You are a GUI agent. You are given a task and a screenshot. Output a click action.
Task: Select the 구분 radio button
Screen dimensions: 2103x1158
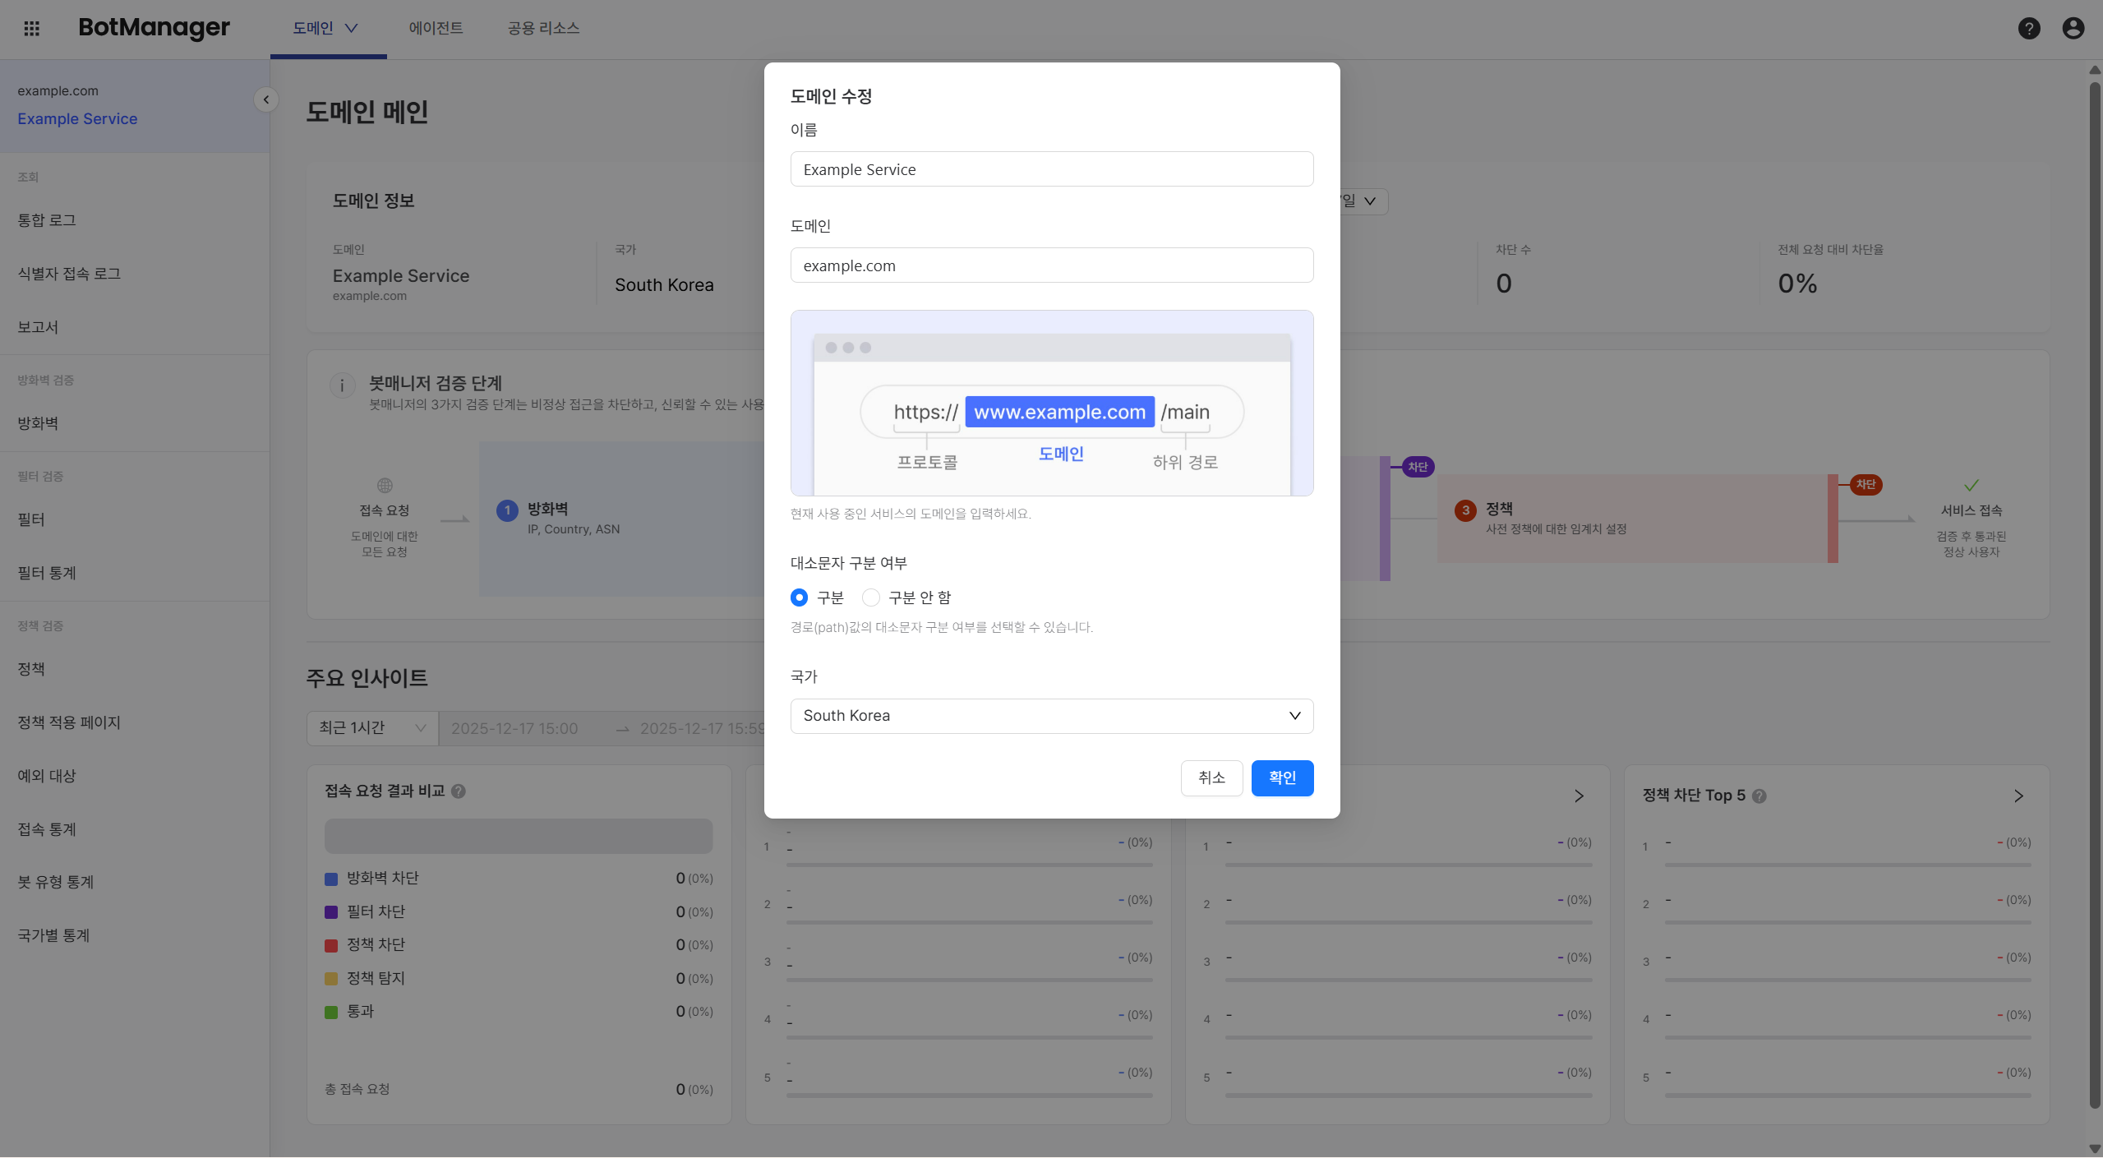pos(799,597)
